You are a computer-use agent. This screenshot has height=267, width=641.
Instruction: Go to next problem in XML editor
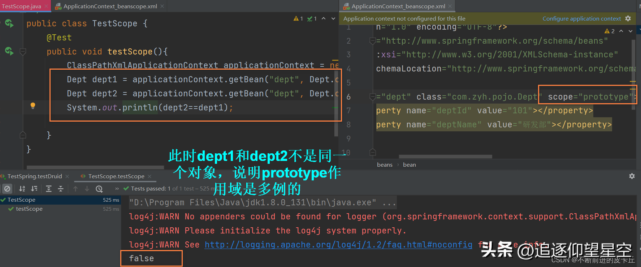[631, 31]
